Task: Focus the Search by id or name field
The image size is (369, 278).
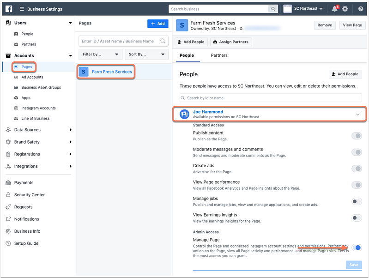Action: click(x=271, y=98)
